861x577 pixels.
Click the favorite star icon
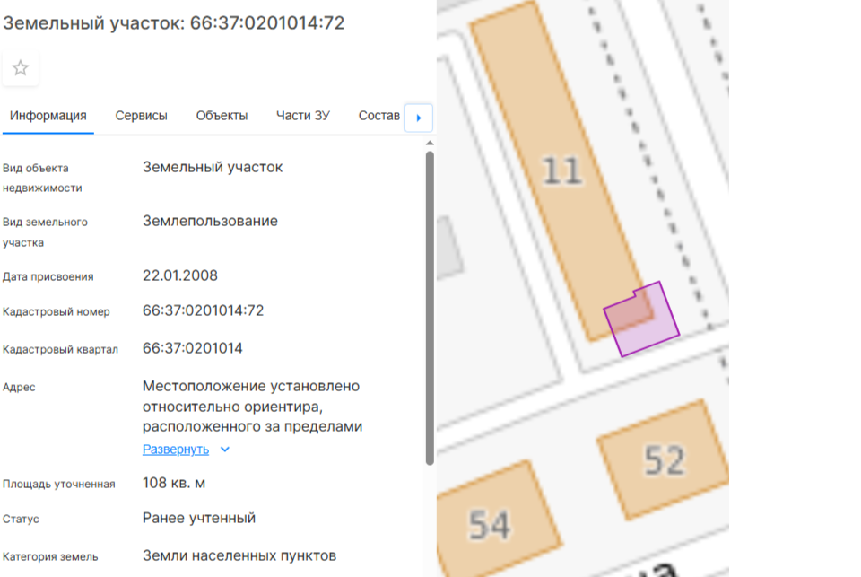click(21, 68)
